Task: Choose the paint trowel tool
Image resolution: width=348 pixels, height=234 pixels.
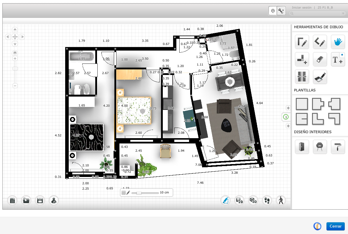Action: click(x=320, y=76)
